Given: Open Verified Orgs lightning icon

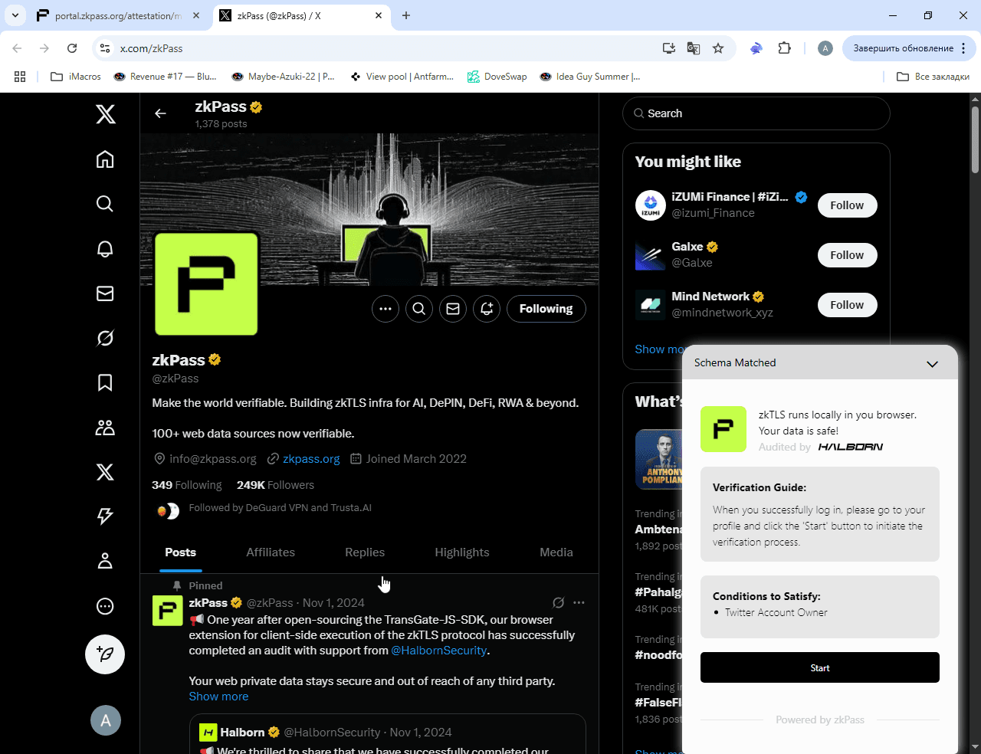Looking at the screenshot, I should coord(105,516).
